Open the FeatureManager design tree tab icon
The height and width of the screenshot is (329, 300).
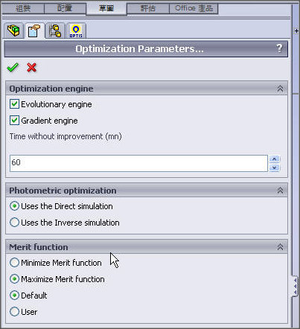13,31
